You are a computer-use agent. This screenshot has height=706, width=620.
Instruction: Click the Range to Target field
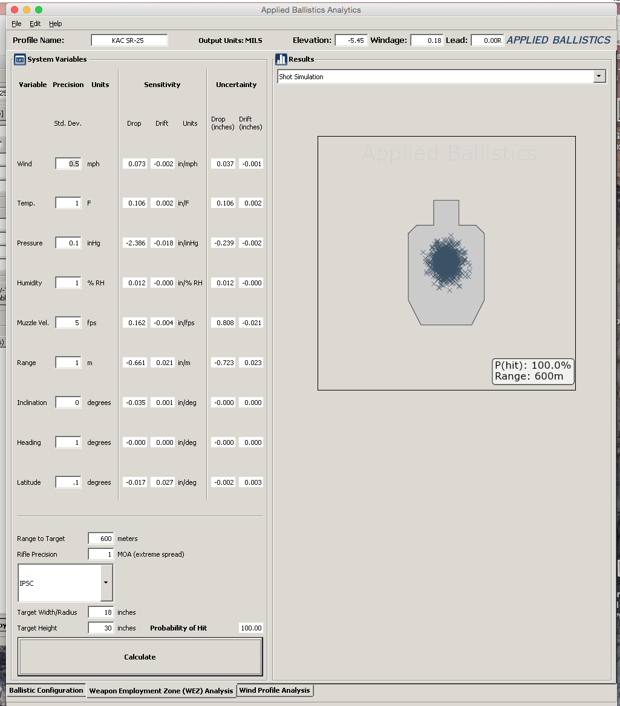101,539
